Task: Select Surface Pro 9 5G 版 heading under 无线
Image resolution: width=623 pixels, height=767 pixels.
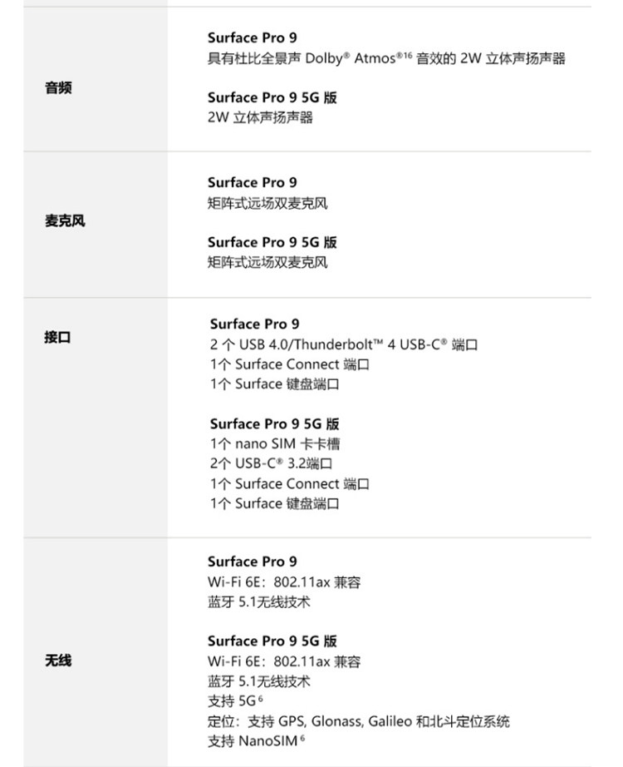Action: pyautogui.click(x=272, y=641)
